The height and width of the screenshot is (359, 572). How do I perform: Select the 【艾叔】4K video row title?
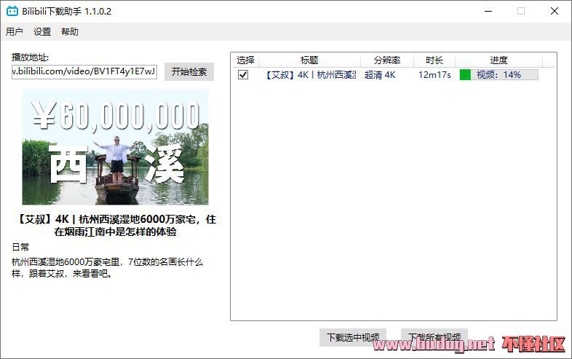pyautogui.click(x=310, y=75)
